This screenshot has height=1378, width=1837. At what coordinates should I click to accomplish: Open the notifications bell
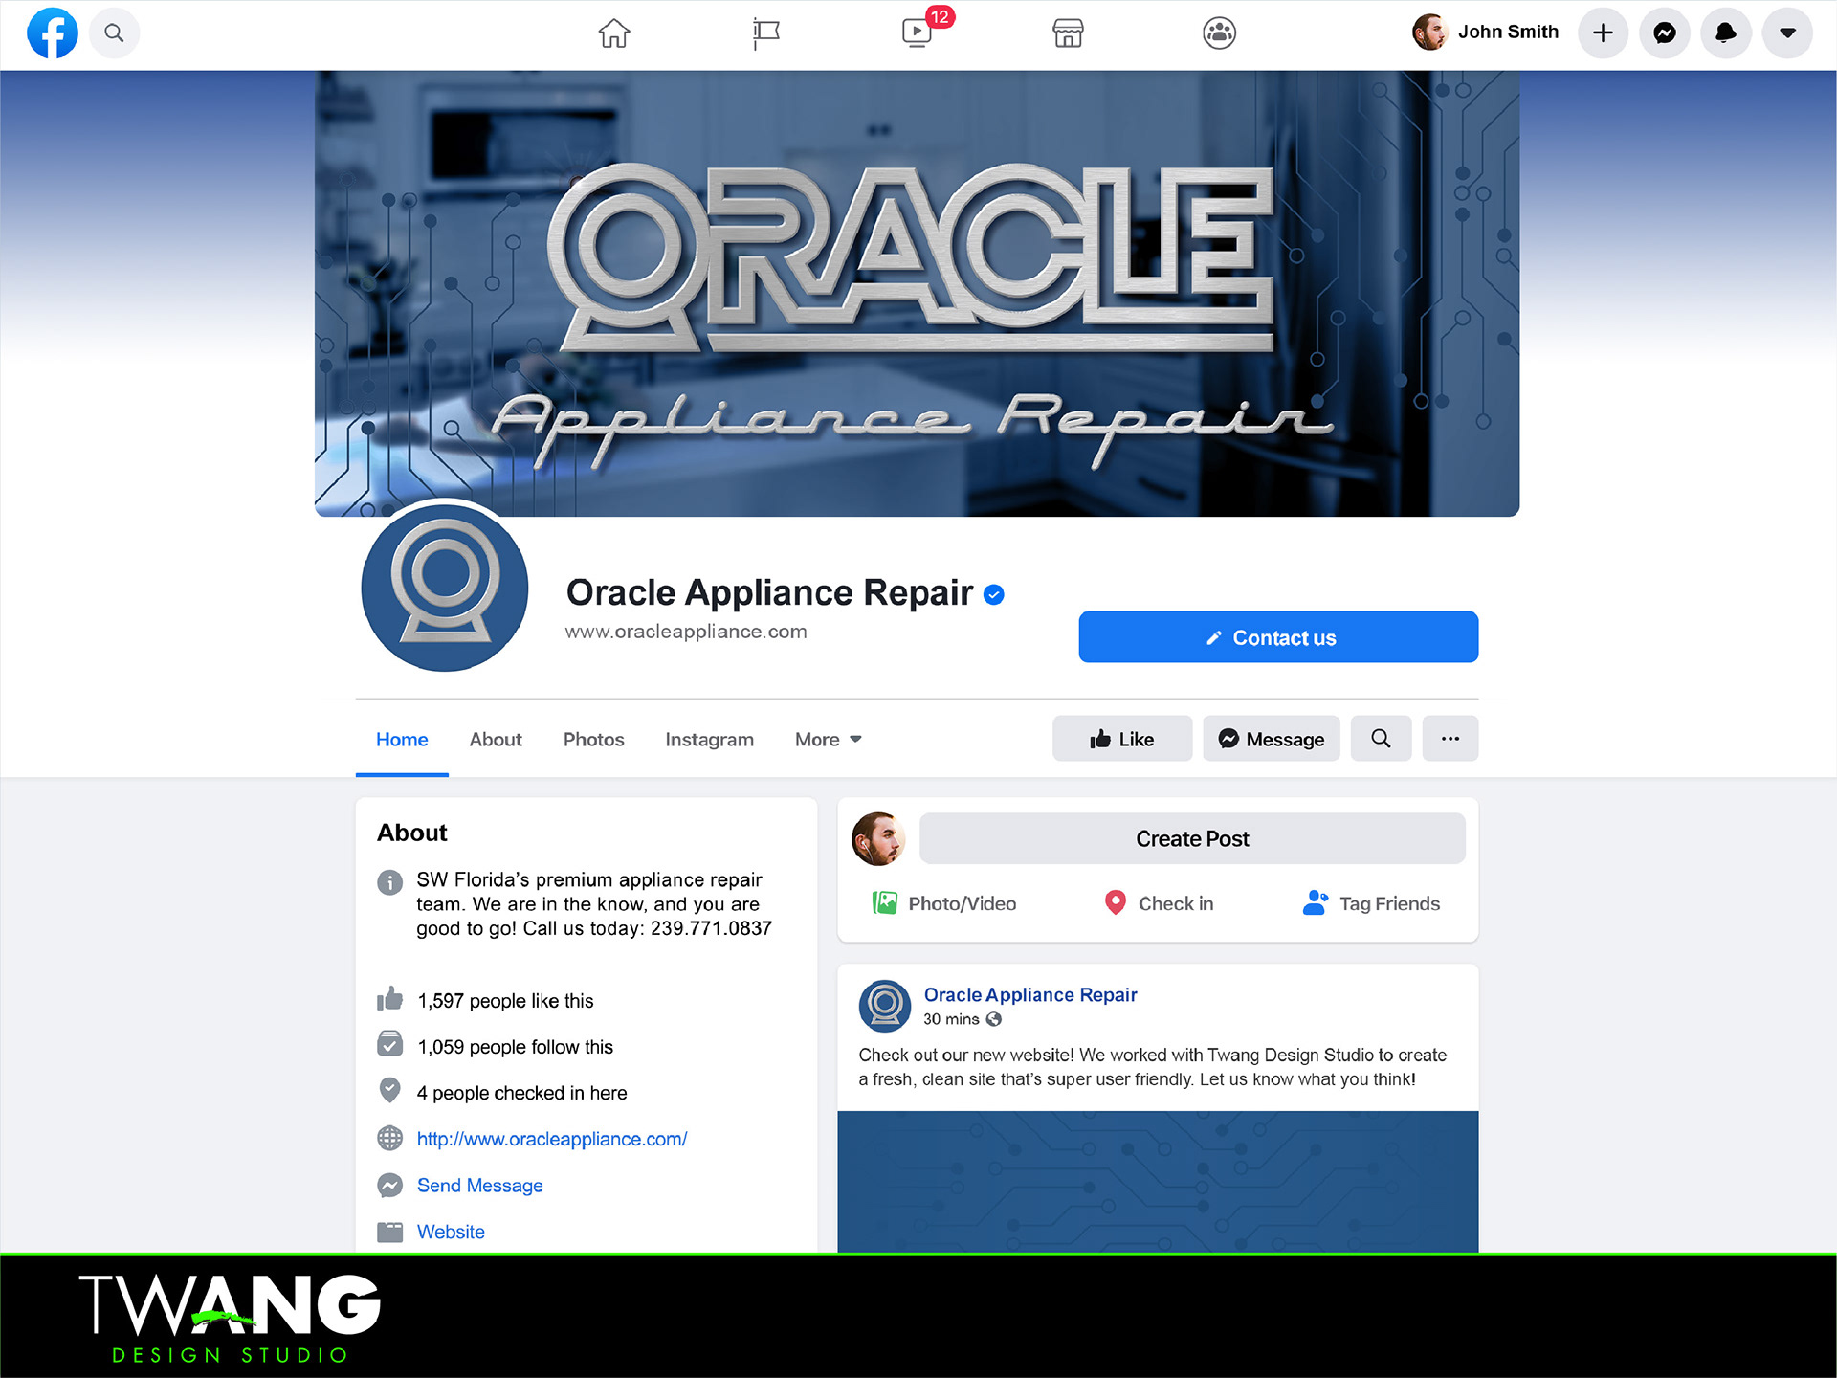click(x=1726, y=33)
